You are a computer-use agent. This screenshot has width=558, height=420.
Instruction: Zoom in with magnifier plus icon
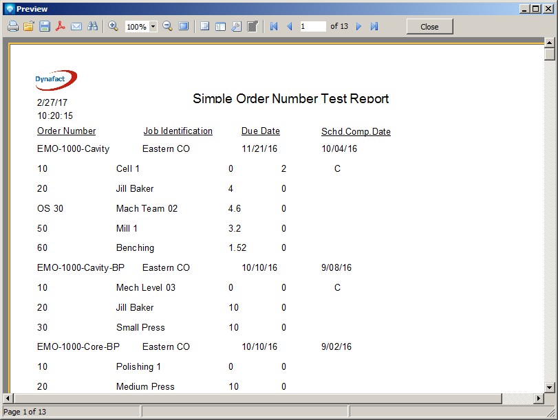pyautogui.click(x=114, y=26)
